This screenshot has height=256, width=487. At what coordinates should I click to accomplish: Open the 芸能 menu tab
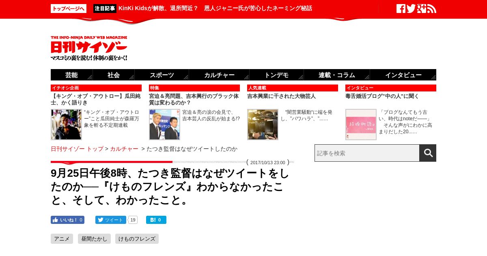click(x=72, y=75)
